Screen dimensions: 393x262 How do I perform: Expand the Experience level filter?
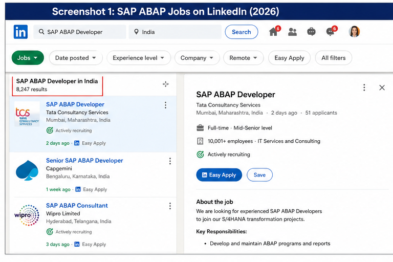coord(138,58)
